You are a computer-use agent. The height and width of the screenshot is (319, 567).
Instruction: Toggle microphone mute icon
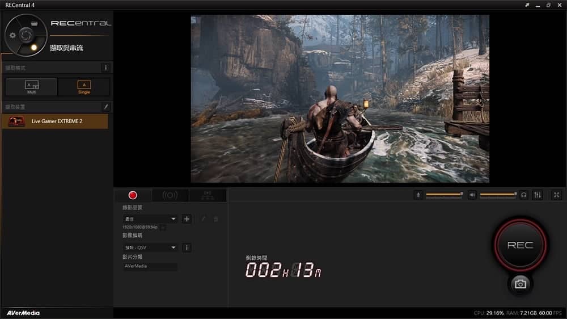418,195
